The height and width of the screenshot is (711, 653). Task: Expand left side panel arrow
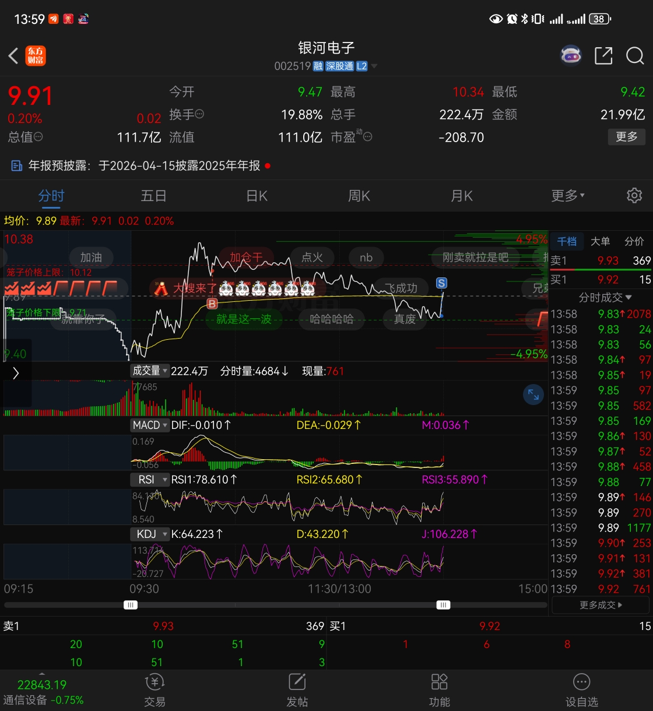coord(16,373)
